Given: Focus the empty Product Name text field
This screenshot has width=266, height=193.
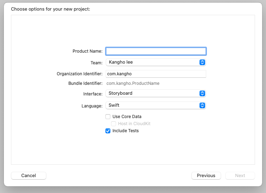Looking at the screenshot, I should (x=156, y=51).
